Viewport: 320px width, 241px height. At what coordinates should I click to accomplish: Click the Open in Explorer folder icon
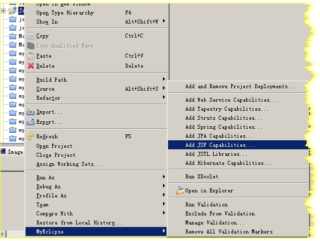click(x=180, y=190)
